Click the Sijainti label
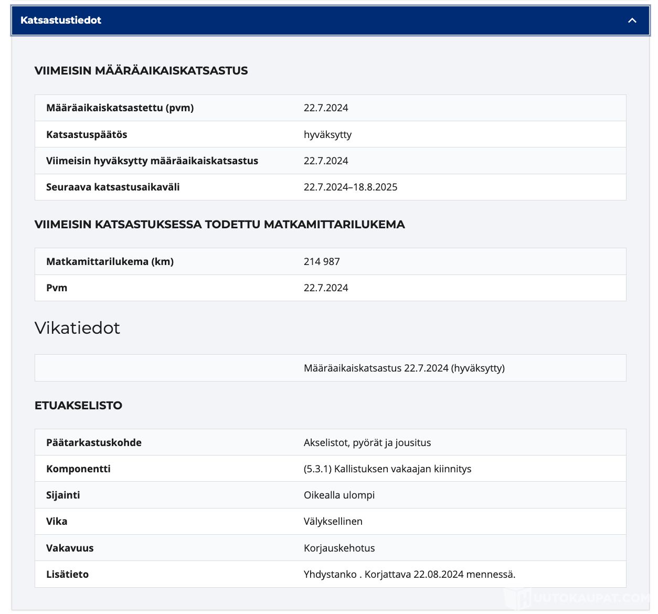This screenshot has width=658, height=614. point(63,495)
